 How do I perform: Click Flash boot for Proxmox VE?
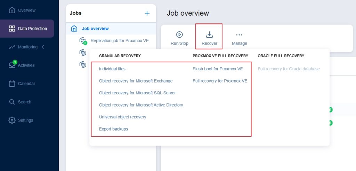pos(218,69)
